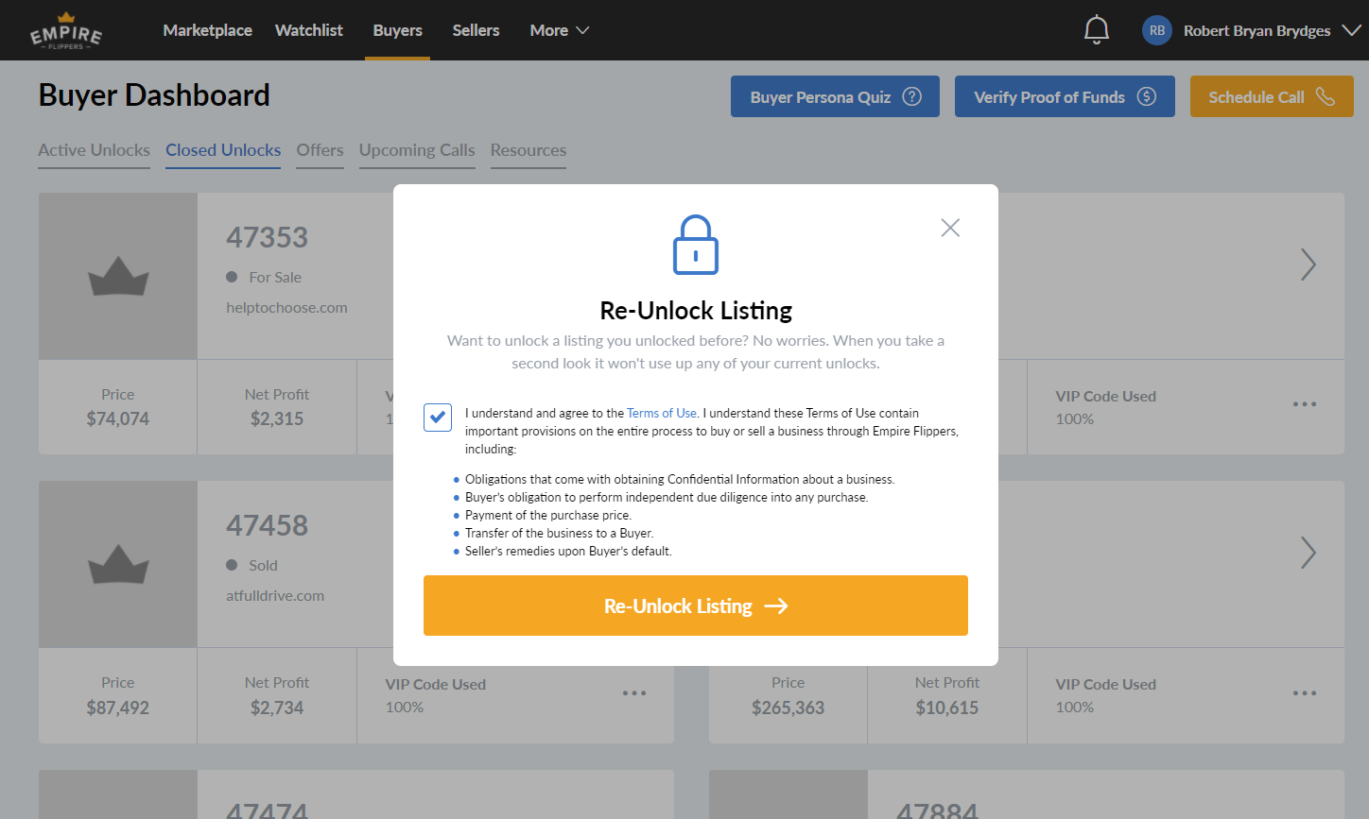Open top right listing card with chevron arrow
The image size is (1369, 819).
1308,264
